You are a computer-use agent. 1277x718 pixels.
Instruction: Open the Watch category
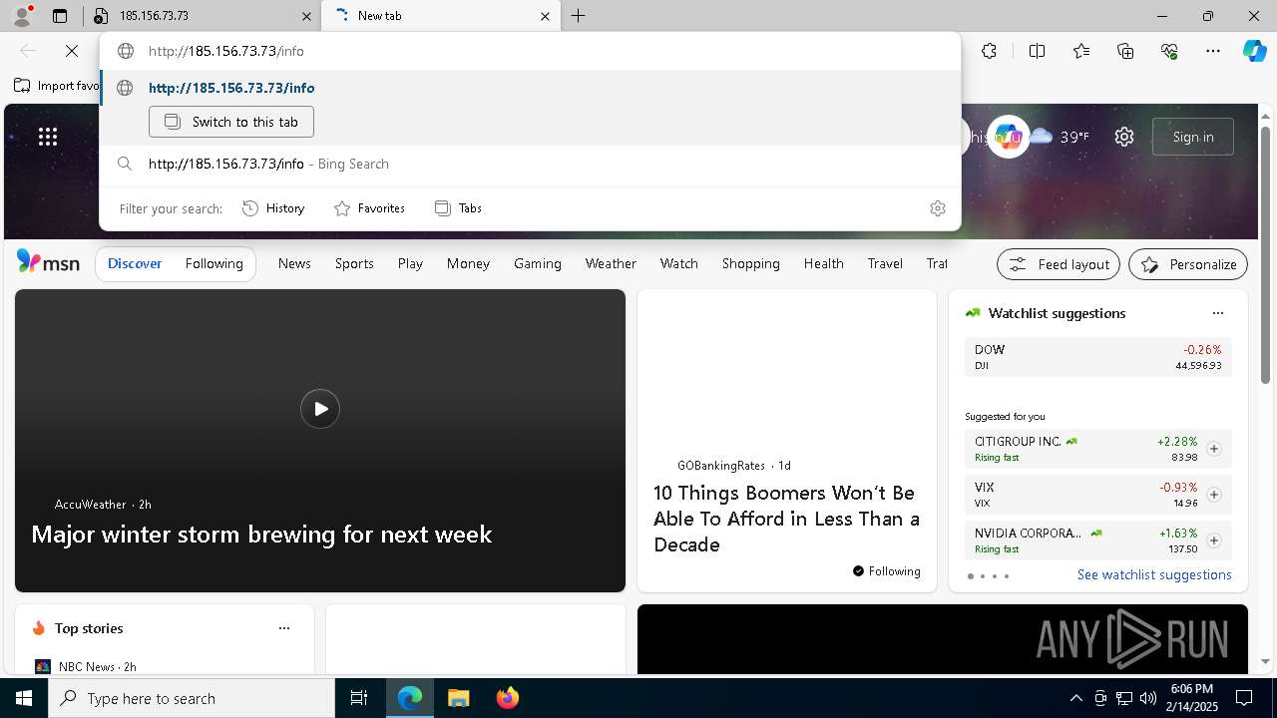point(679,263)
